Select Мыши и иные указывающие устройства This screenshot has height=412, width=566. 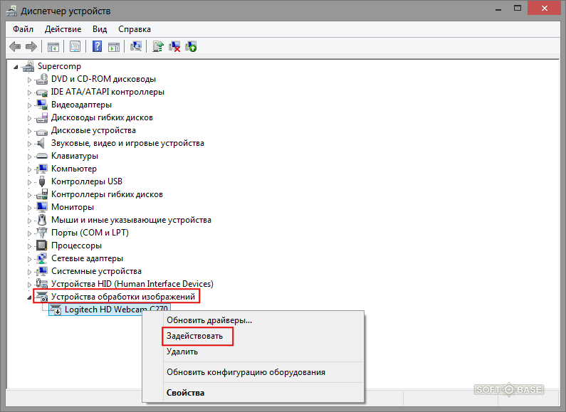132,220
